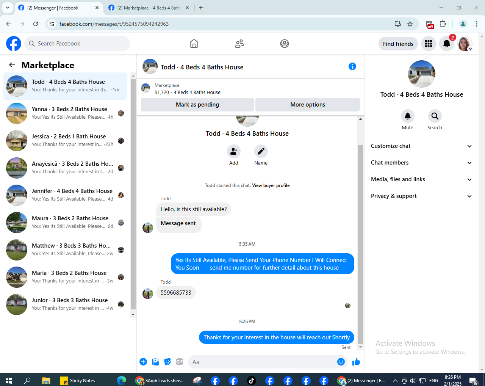The width and height of the screenshot is (485, 386).
Task: Open more actions plus icon in composer
Action: click(143, 362)
